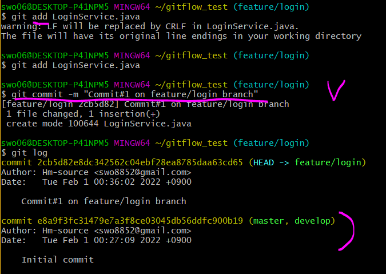Click the '$ git log' command line
This screenshot has height=274, width=386.
coord(24,153)
